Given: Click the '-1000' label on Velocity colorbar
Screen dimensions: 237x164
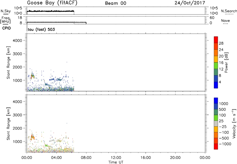Looking at the screenshot, I should (225, 144).
